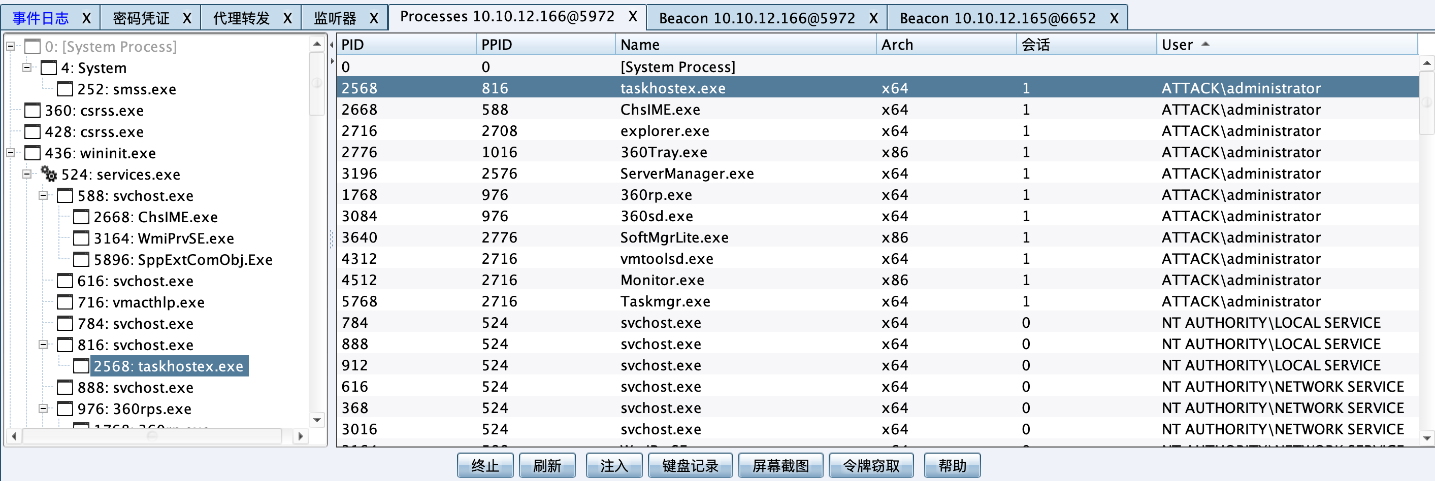Screen dimensions: 1435x481
Task: Open the Beacon 10.10.12.165@6652 tab
Action: [997, 18]
